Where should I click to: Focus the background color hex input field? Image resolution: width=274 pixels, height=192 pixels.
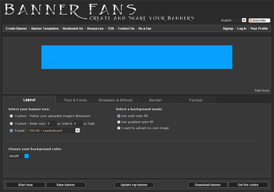point(15,156)
